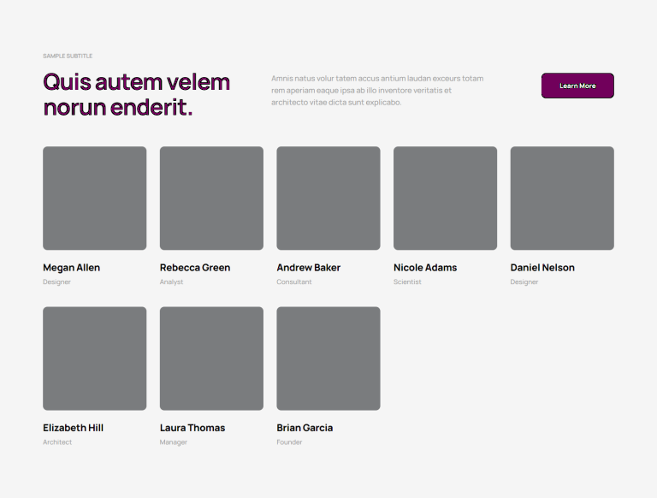The width and height of the screenshot is (657, 498).
Task: Open Nicole Adams' photo thumbnail
Action: (446, 198)
